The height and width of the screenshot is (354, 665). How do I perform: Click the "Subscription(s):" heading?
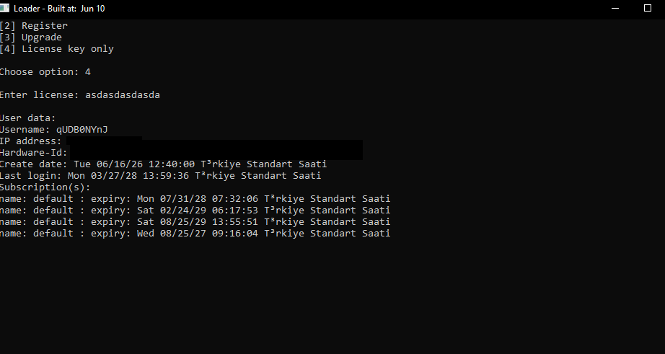[45, 187]
